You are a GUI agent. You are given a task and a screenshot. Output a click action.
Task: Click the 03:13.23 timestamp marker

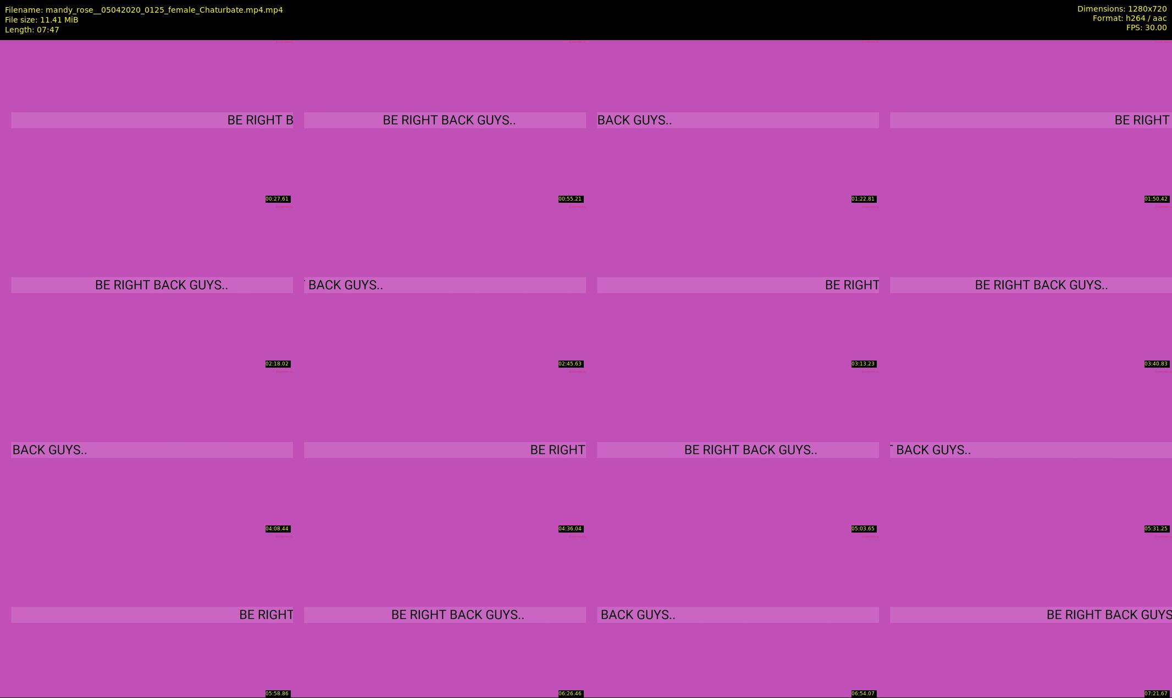pyautogui.click(x=863, y=364)
